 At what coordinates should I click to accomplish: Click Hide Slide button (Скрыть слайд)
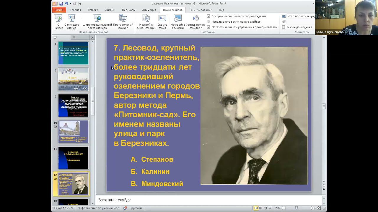click(162, 22)
